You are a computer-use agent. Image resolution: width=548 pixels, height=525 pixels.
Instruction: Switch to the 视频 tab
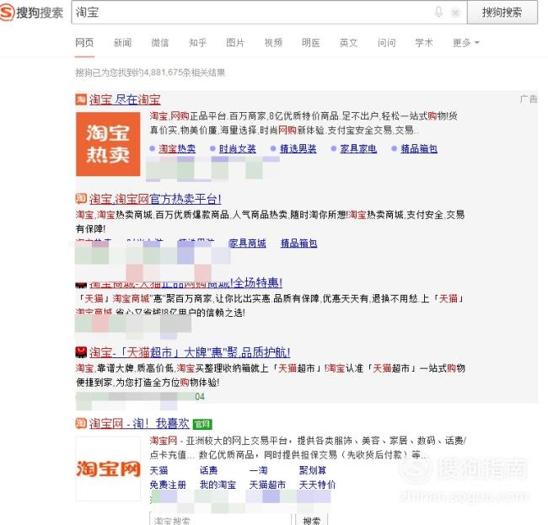273,43
